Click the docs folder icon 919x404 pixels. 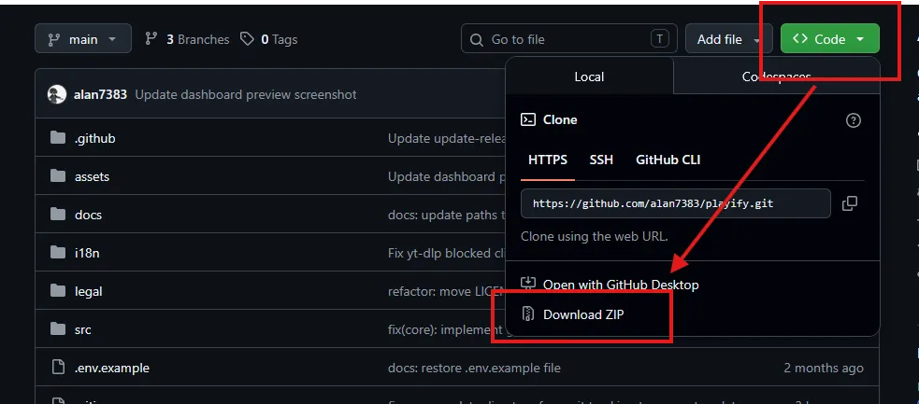pyautogui.click(x=57, y=214)
